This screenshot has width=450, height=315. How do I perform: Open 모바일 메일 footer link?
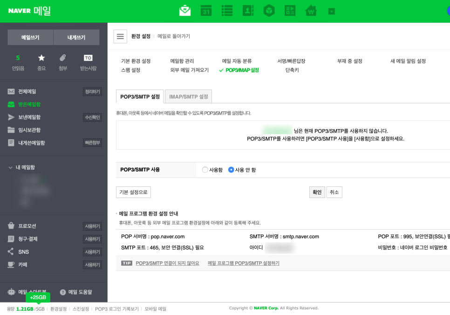click(155, 309)
